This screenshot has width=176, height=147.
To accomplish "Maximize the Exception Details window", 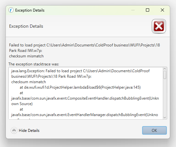I will [148, 10].
